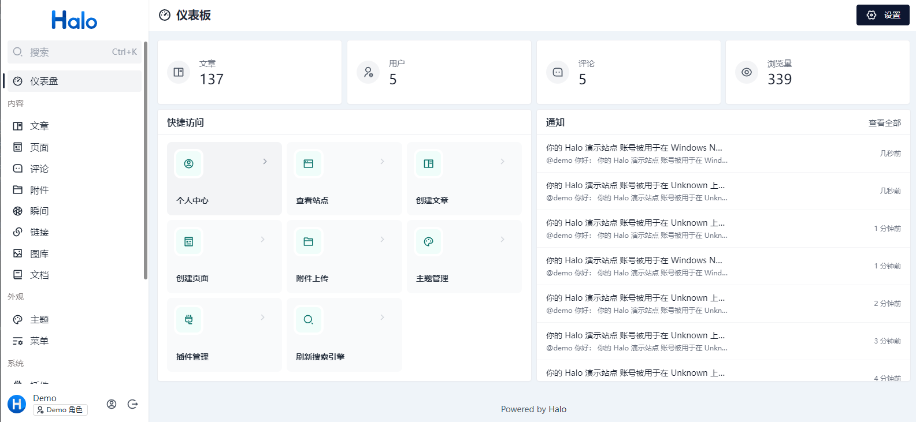Click the 浏览量 eye icon
Screen dimensions: 916x422
click(747, 72)
